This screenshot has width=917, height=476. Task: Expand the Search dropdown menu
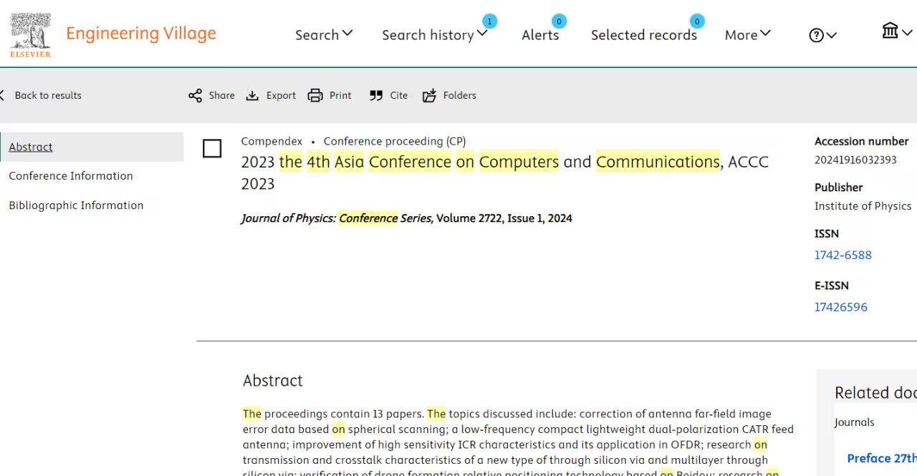[324, 34]
